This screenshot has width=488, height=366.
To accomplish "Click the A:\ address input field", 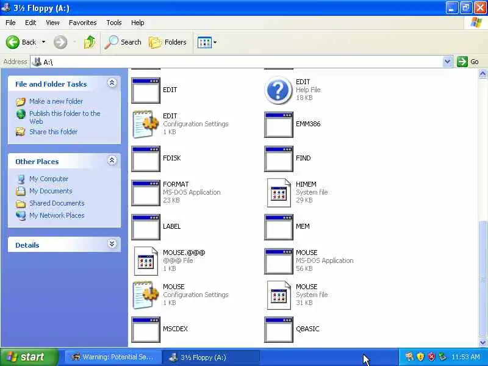I will (x=237, y=62).
